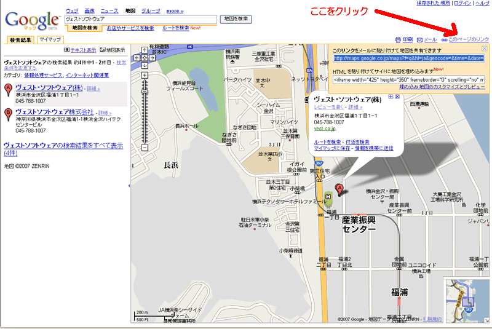Open result ヴェストソフトウェア株式会社 link
Viewport: 492px width, 329px height.
(x=55, y=112)
